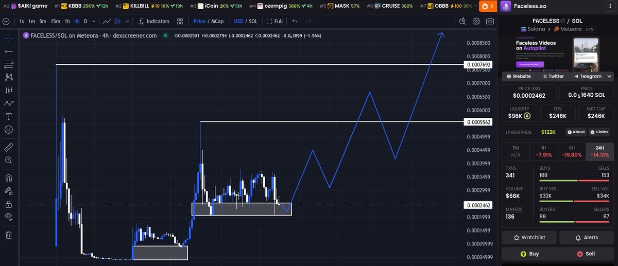
Task: Click the red Sell button
Action: pyautogui.click(x=586, y=254)
